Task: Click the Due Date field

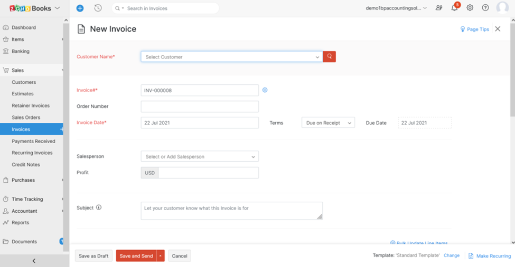Action: [425, 123]
